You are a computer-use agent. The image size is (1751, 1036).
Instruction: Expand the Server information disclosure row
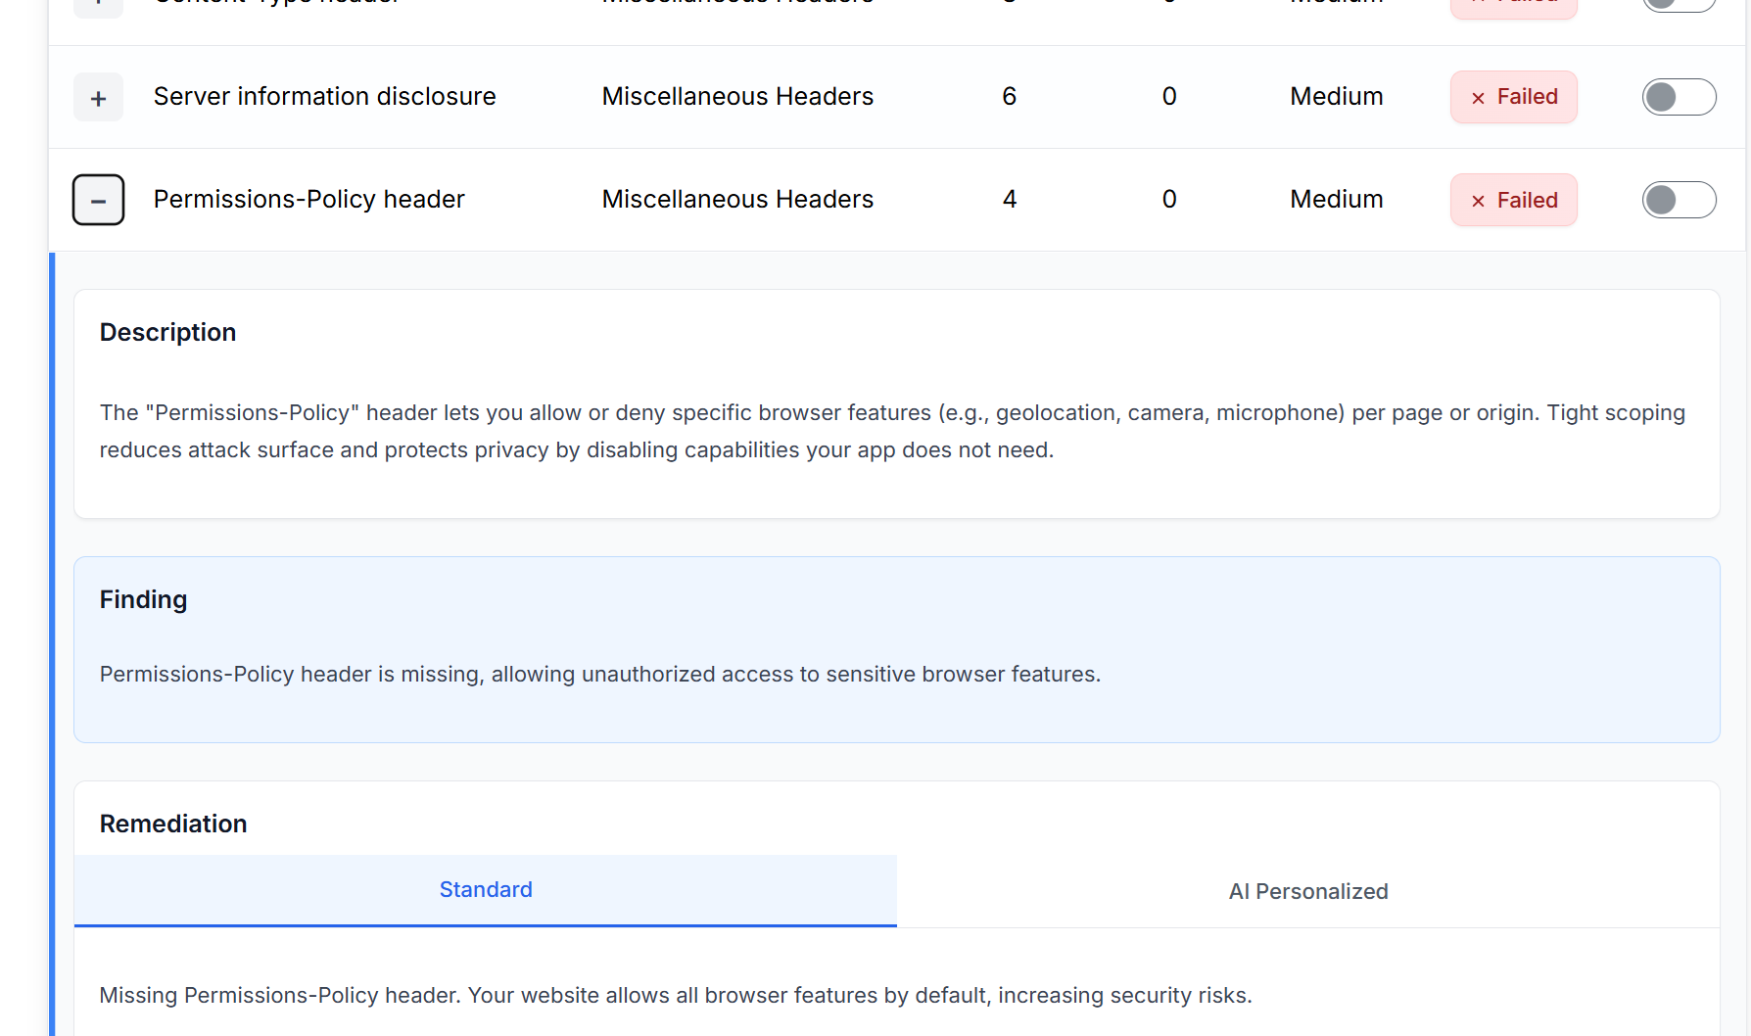98,98
